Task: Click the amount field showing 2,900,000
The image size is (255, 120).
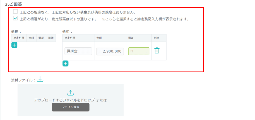Action: pyautogui.click(x=110, y=51)
